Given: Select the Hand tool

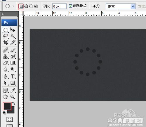Looking at the screenshot, I should (x=6, y=97).
